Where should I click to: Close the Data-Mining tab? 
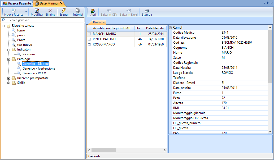pyautogui.click(x=61, y=3)
